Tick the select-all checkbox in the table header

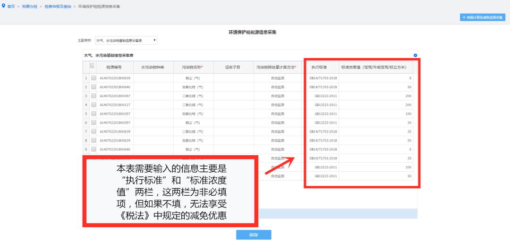[x=93, y=66]
